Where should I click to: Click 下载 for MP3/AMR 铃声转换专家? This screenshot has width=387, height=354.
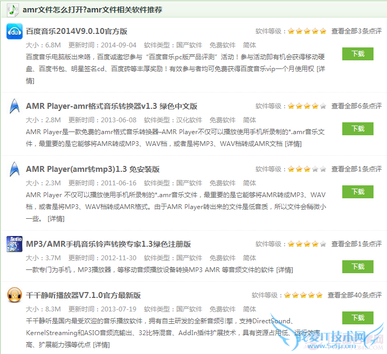click(358, 267)
